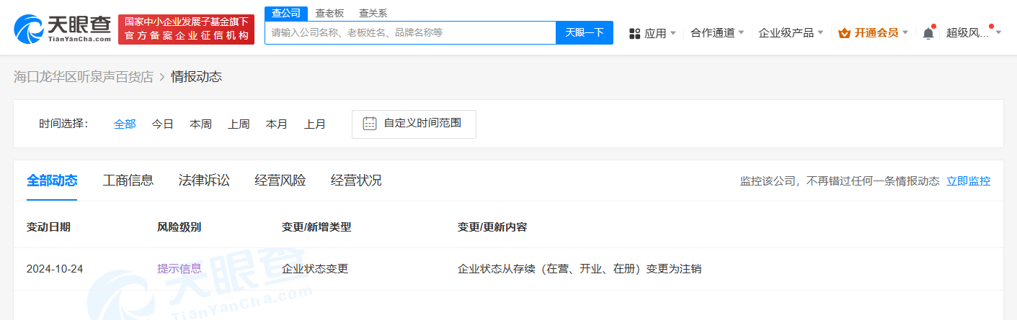This screenshot has width=1017, height=320.
Task: Select the 上月 time filter
Action: 314,124
